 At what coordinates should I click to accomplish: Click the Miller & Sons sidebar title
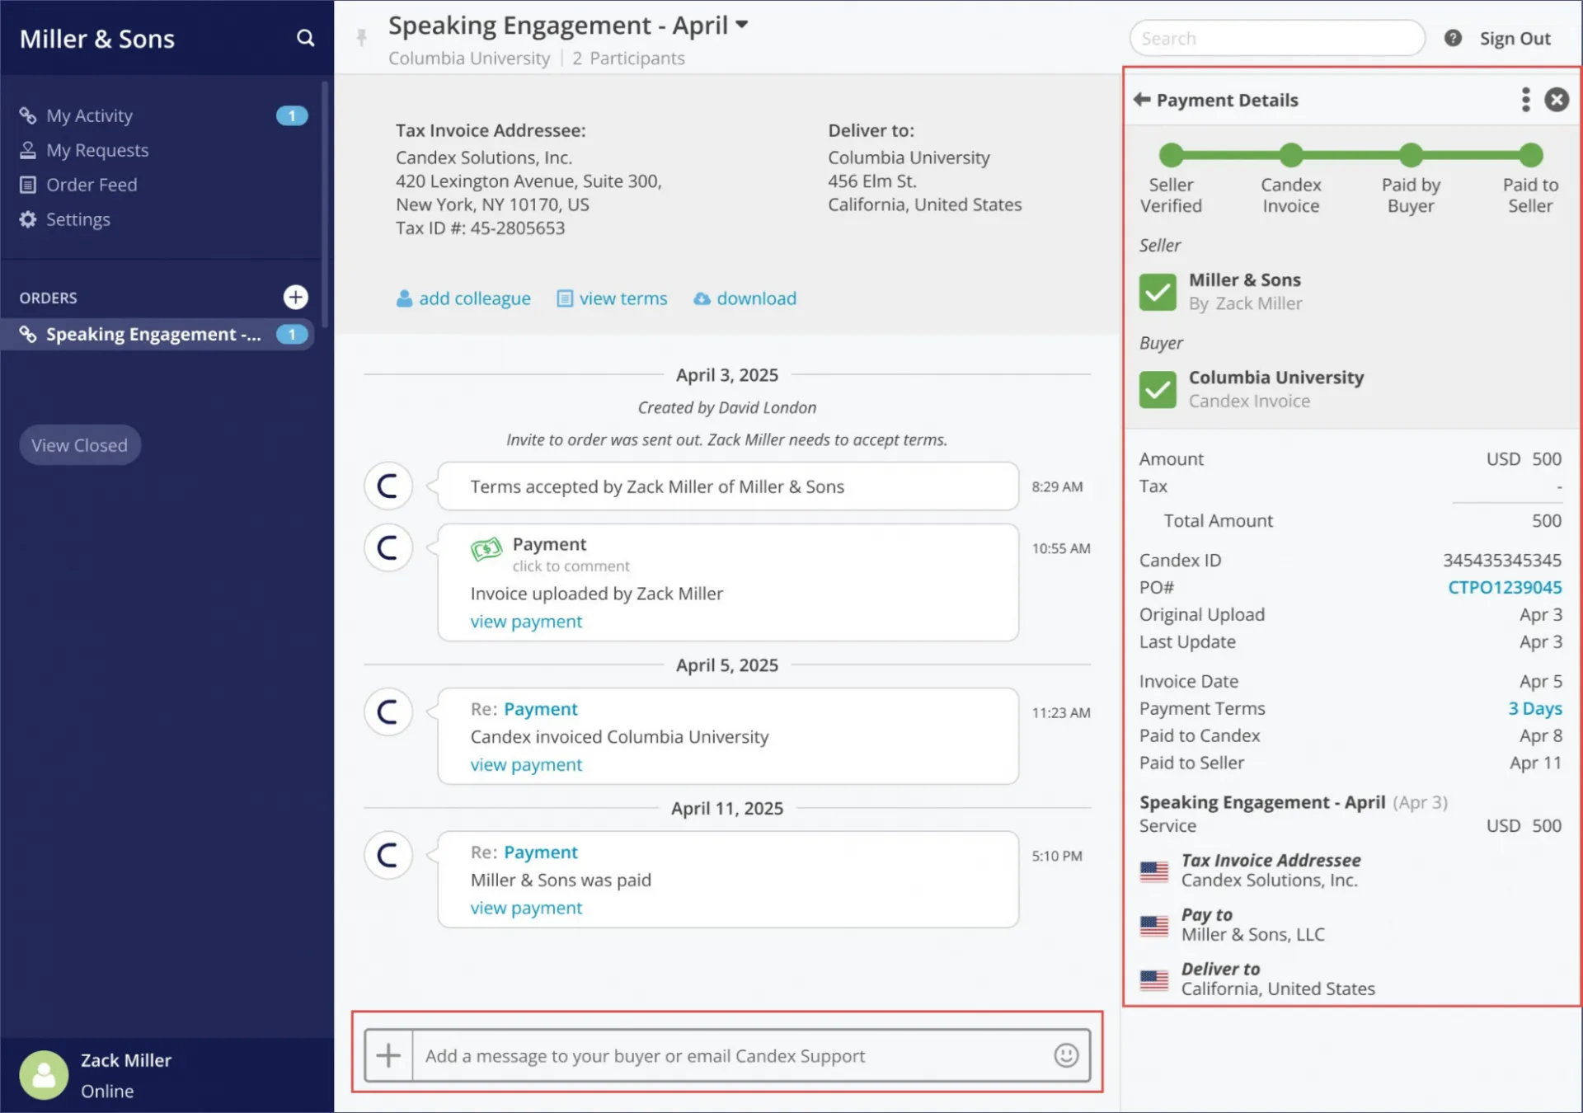click(97, 39)
